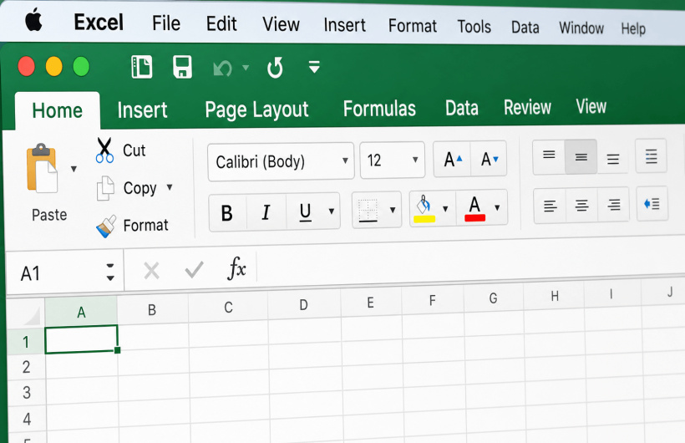Click the Wrap Text icon
The width and height of the screenshot is (685, 443).
pos(651,155)
